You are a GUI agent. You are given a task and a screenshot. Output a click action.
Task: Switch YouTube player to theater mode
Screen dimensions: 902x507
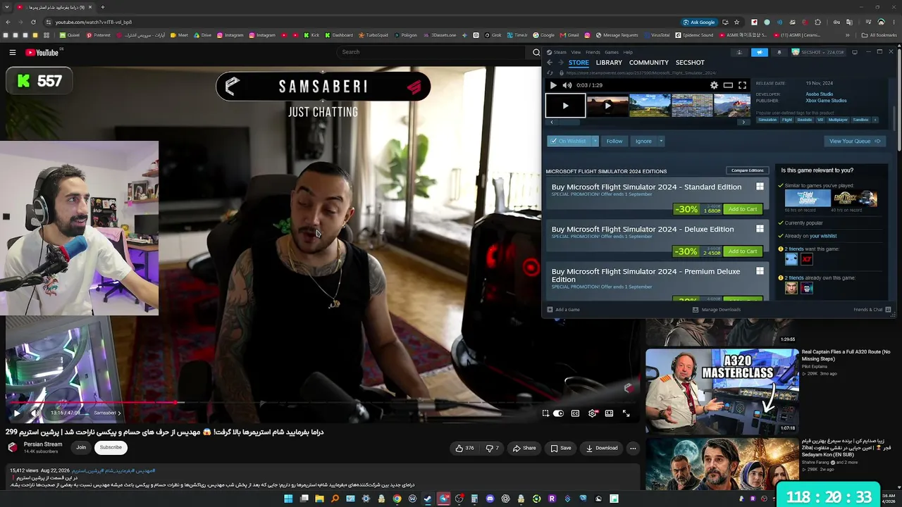[609, 413]
